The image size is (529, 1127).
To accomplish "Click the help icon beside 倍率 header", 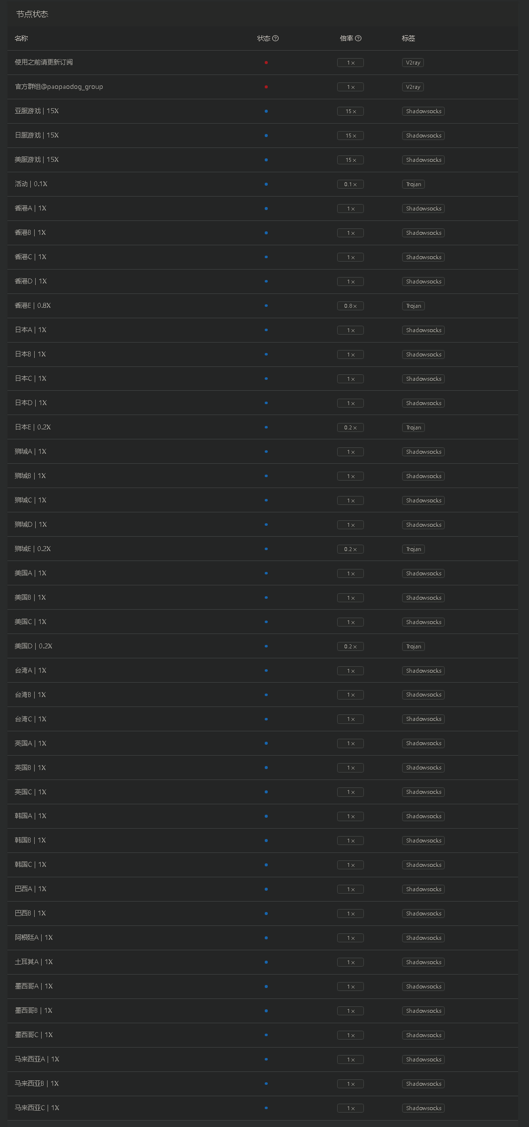I will click(358, 38).
